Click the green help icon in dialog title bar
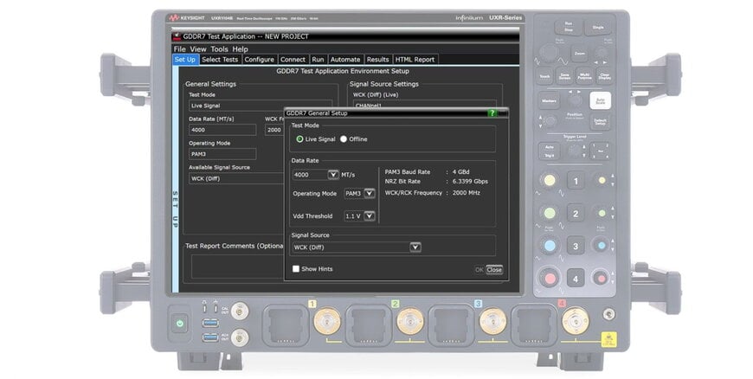Image resolution: width=753 pixels, height=379 pixels. [x=492, y=112]
